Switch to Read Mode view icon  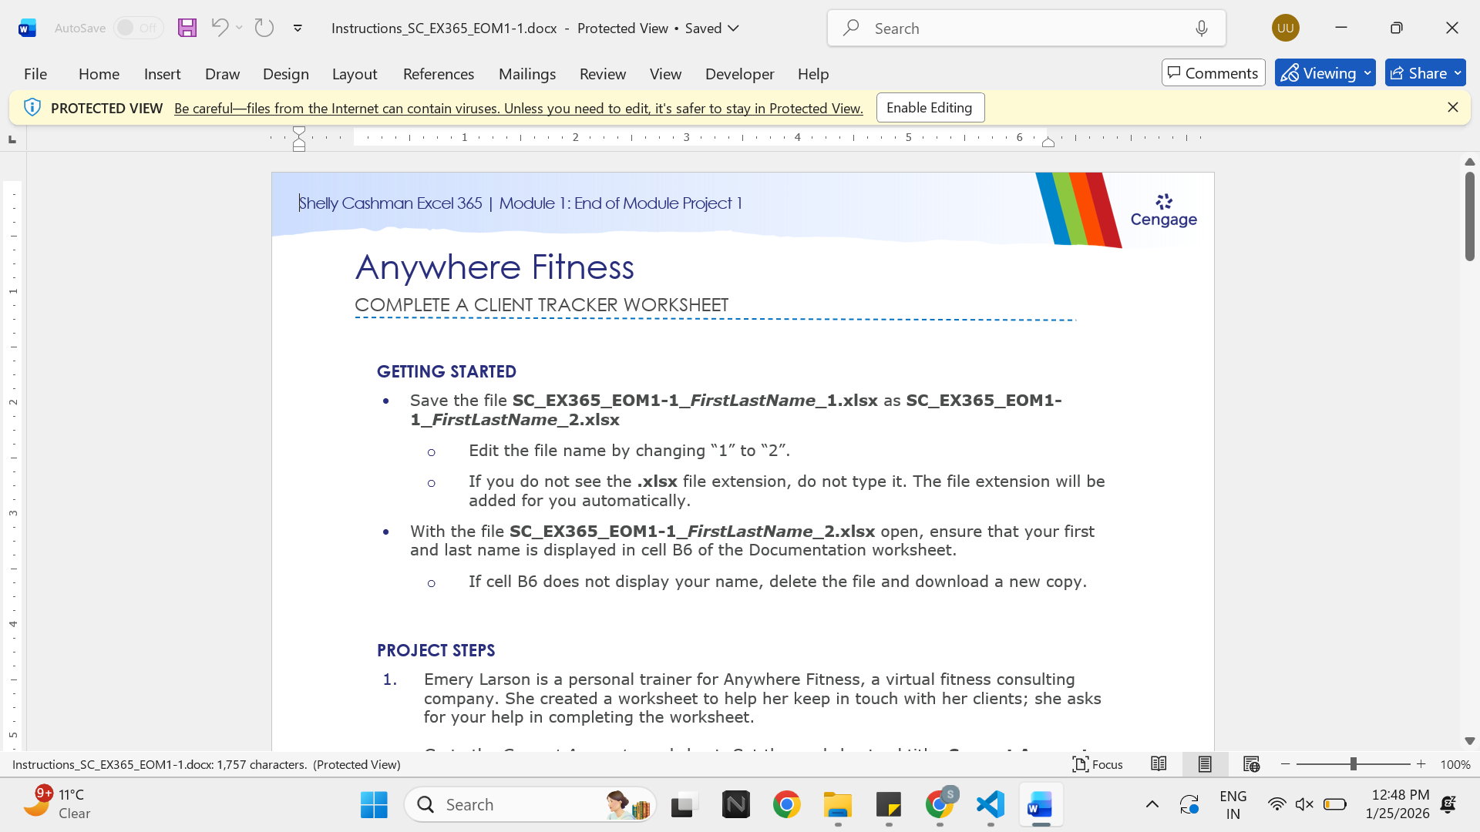(1159, 764)
